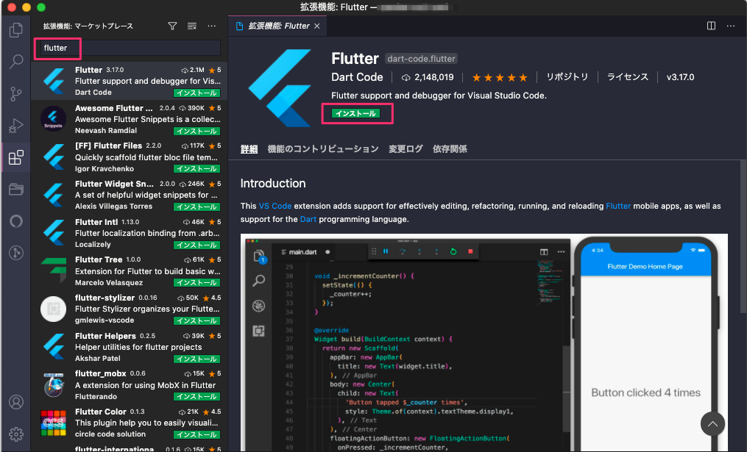Open the リポジトリ link
747x452 pixels.
pos(567,77)
